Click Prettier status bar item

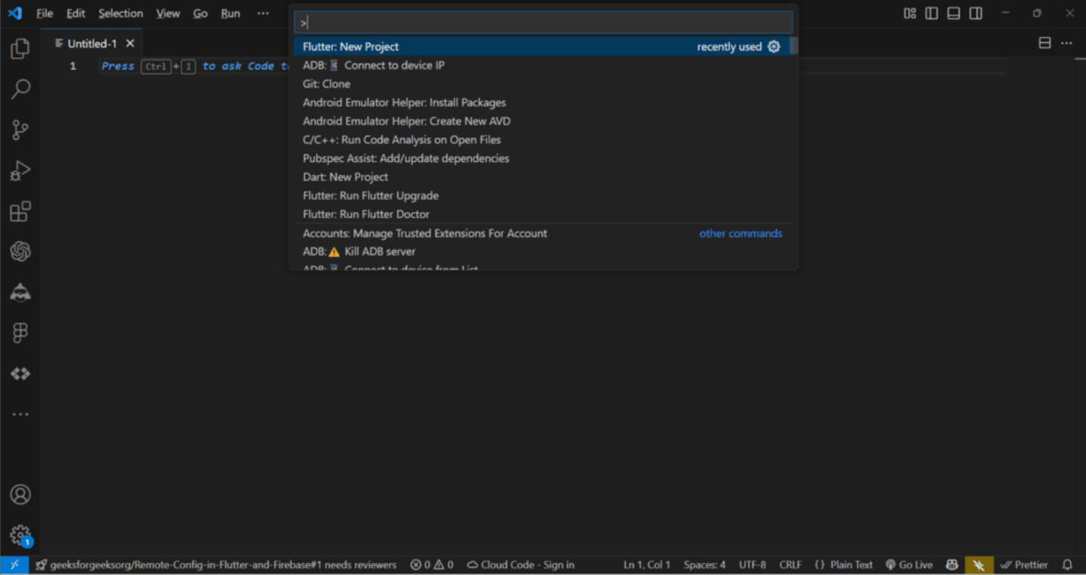click(x=1024, y=565)
